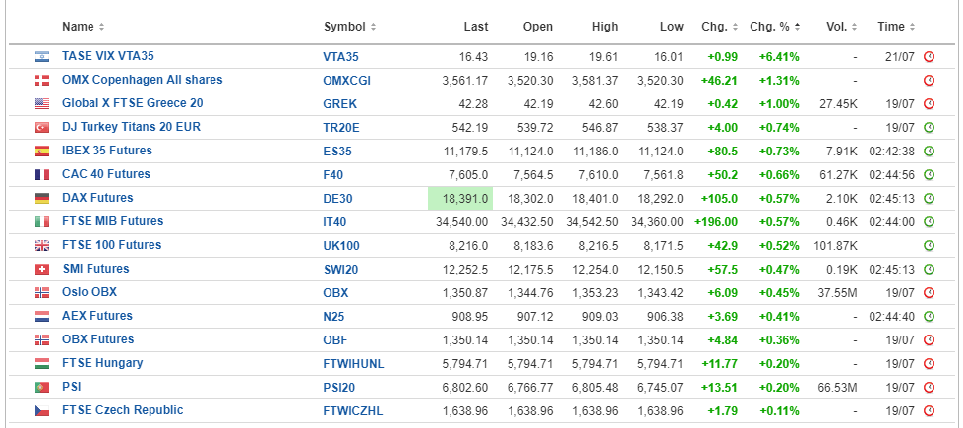Click the green clock icon in AEX Futures row
This screenshot has height=428, width=963.
(x=929, y=317)
